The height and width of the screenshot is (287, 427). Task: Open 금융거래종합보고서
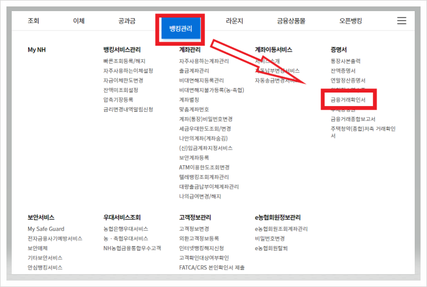(353, 119)
